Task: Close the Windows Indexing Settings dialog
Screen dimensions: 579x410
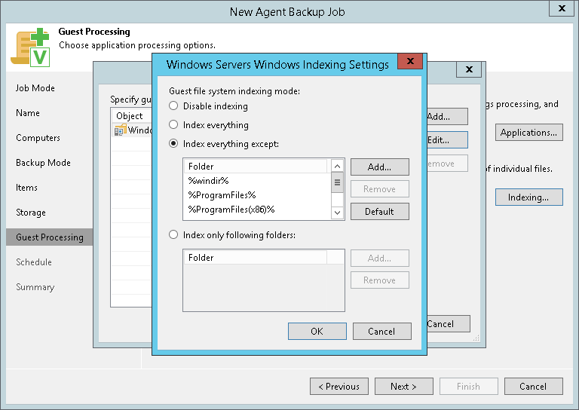Action: tap(409, 62)
